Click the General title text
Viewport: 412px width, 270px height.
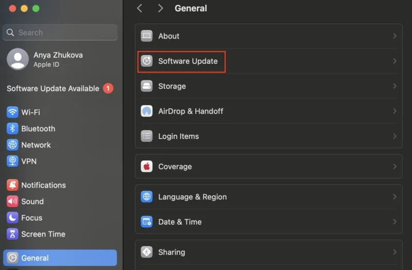[191, 8]
